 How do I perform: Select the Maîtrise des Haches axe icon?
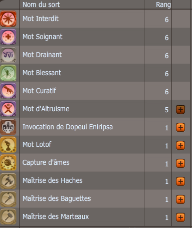(8, 181)
